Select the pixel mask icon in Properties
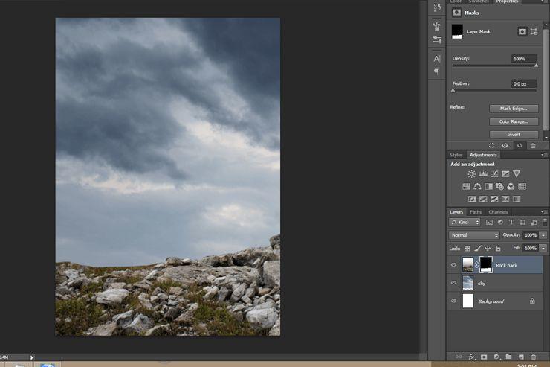The height and width of the screenshot is (367, 550). (x=522, y=32)
